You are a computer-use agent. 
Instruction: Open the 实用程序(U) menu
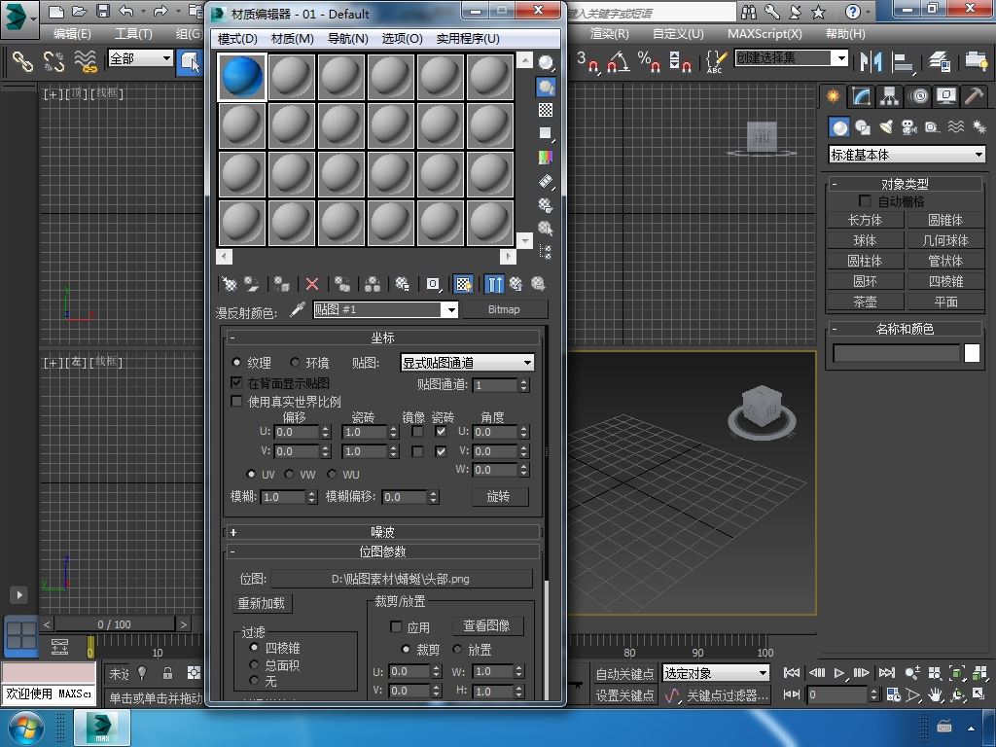click(x=468, y=38)
